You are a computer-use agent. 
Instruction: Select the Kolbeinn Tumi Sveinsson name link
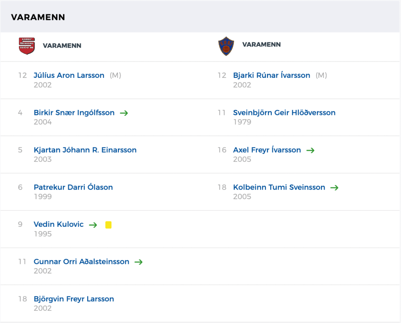coord(279,187)
